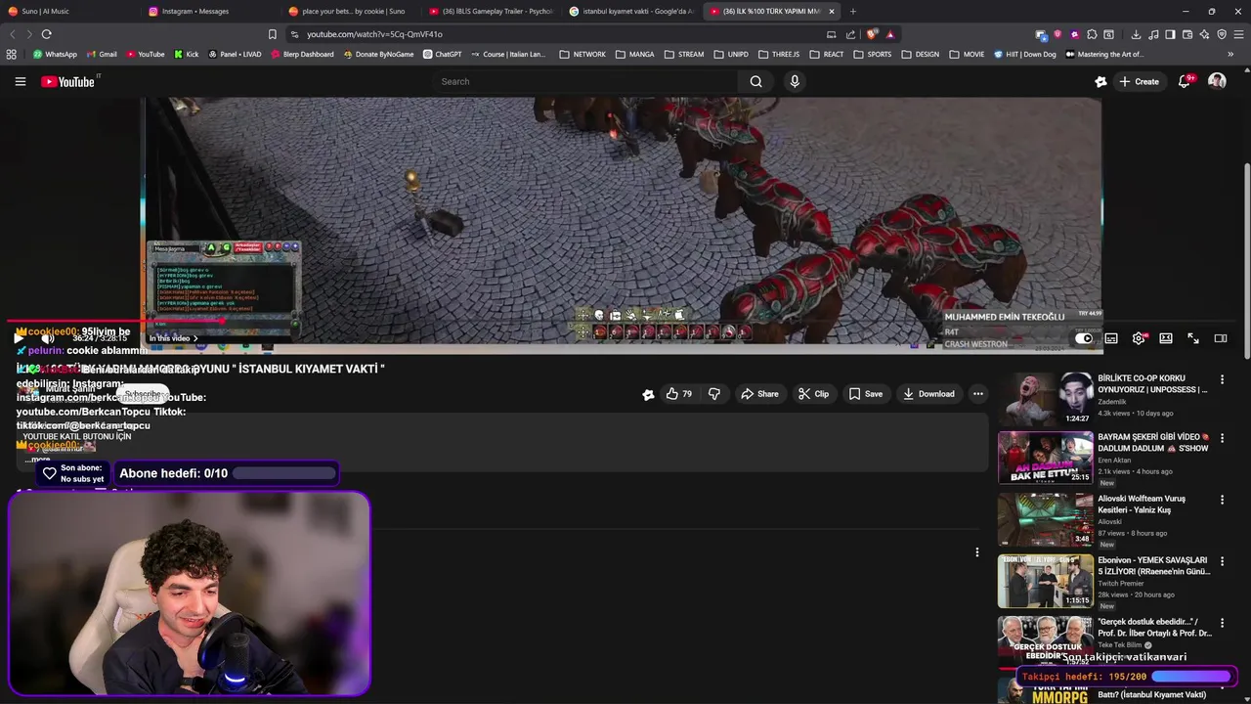
Task: Open the NETWORK bookmarks folder
Action: pyautogui.click(x=582, y=55)
